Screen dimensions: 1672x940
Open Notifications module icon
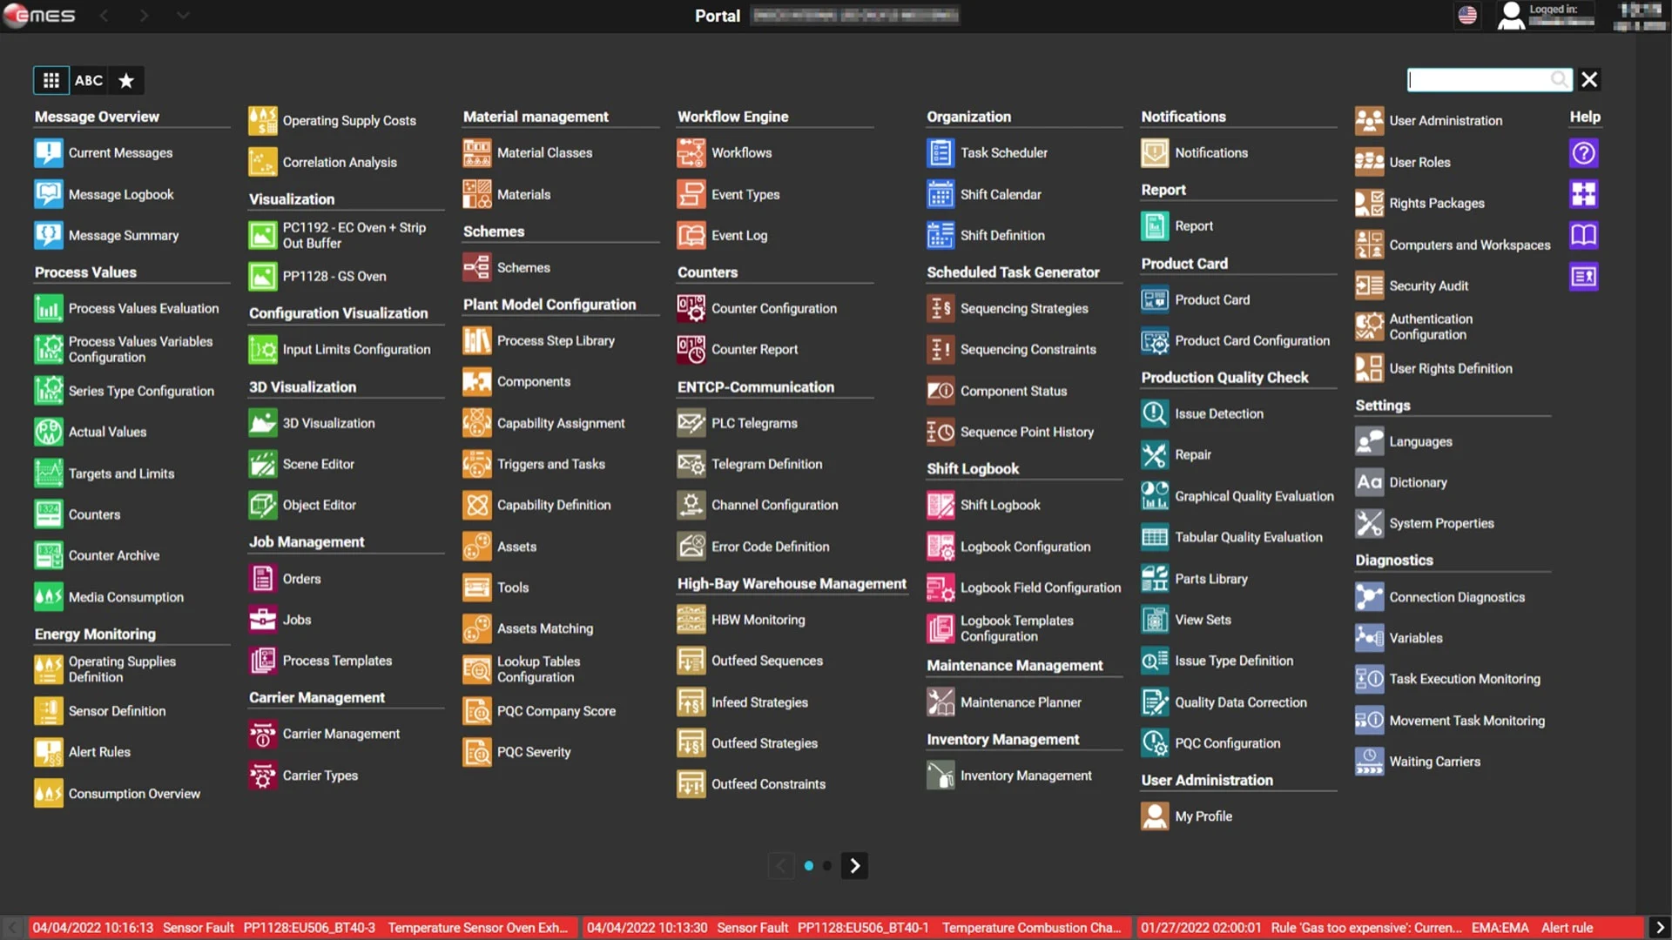coord(1154,151)
